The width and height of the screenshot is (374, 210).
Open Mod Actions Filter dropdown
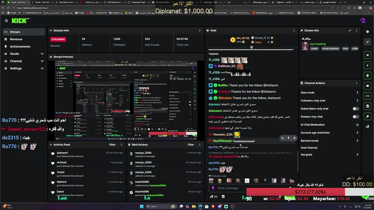point(191,145)
